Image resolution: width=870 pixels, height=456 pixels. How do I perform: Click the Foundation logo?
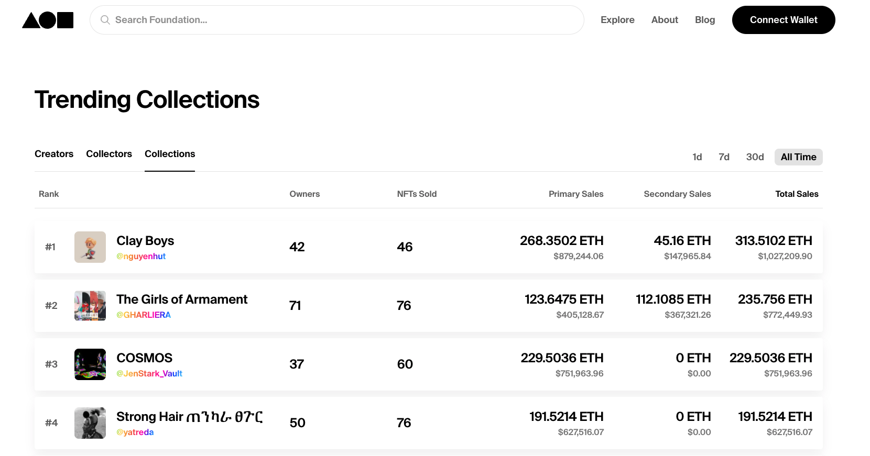(48, 20)
